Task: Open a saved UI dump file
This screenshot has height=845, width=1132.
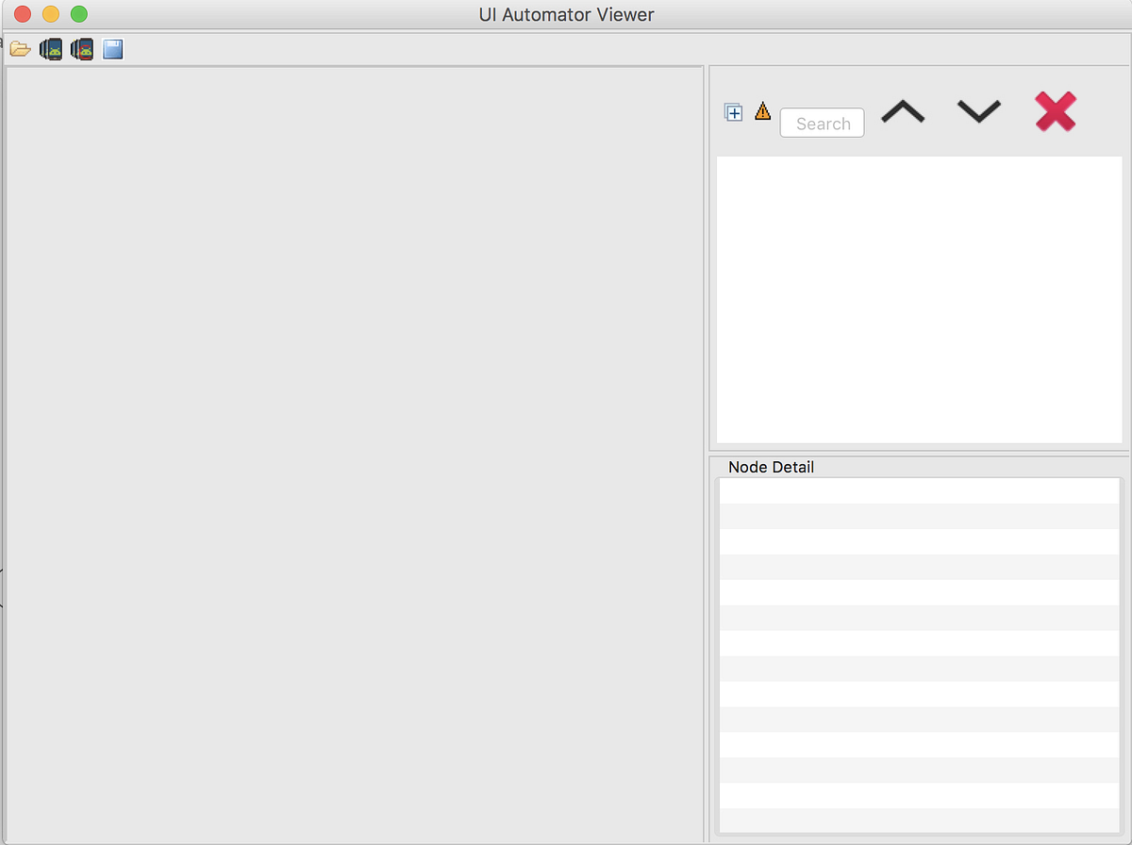Action: [20, 48]
